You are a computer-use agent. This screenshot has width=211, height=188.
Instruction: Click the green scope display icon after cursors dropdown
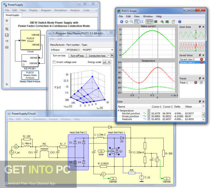click(156, 22)
